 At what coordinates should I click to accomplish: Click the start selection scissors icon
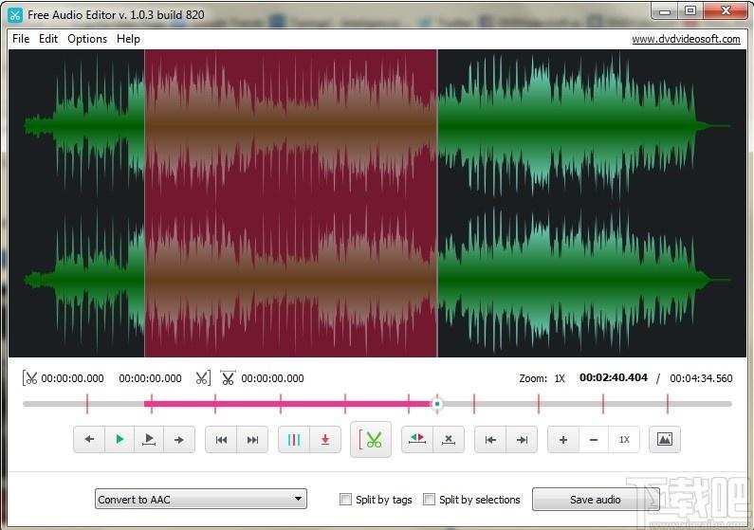[x=29, y=378]
